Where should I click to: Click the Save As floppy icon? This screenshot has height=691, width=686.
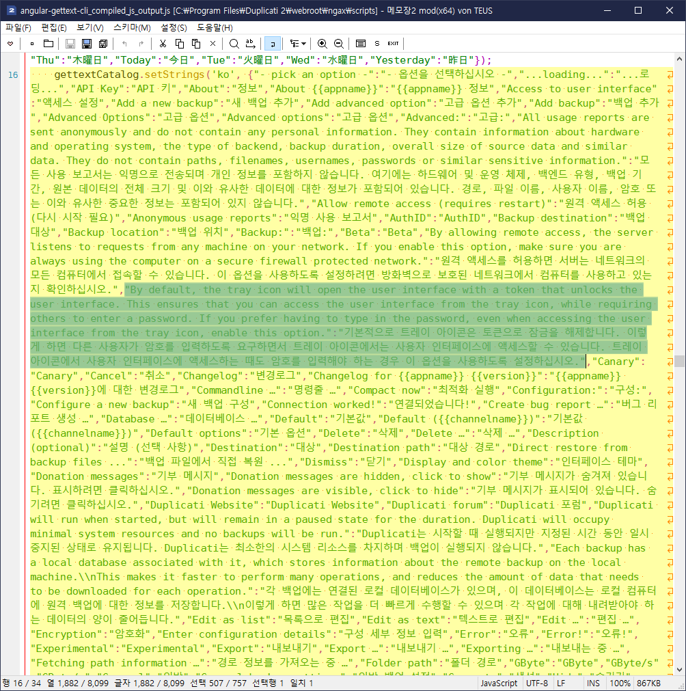87,44
